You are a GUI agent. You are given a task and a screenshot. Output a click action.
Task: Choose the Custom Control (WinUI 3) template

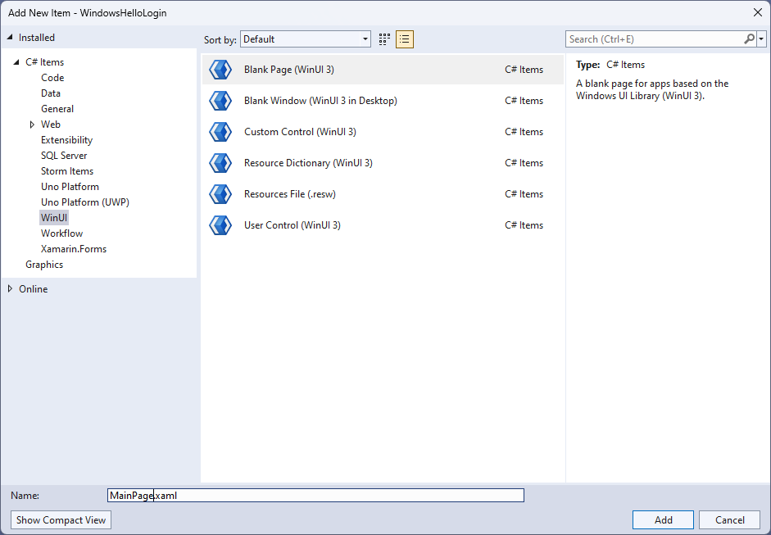[x=299, y=131]
